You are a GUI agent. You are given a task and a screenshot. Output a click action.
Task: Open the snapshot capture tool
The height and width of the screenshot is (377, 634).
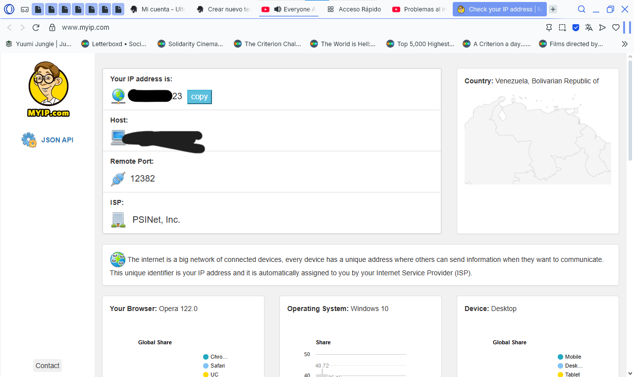coord(562,28)
